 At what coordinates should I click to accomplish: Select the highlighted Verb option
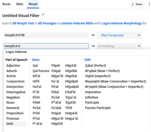click(x=16, y=124)
